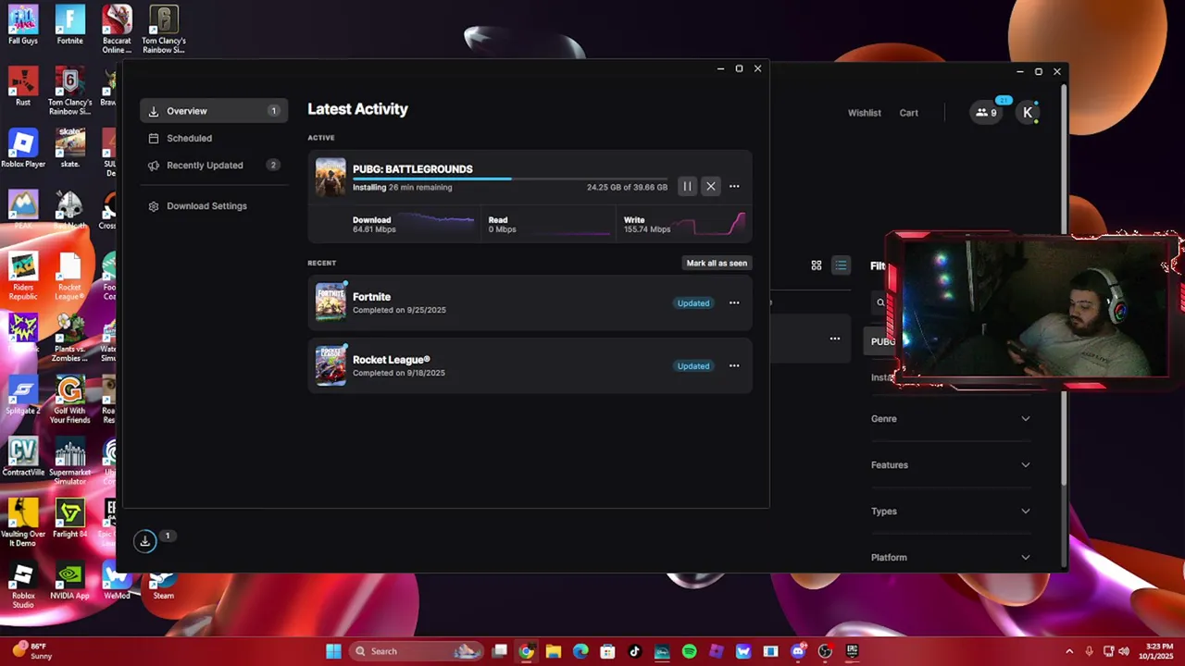Open the taskbar clock showing 3:23 PM
The width and height of the screenshot is (1185, 666).
(x=1159, y=651)
